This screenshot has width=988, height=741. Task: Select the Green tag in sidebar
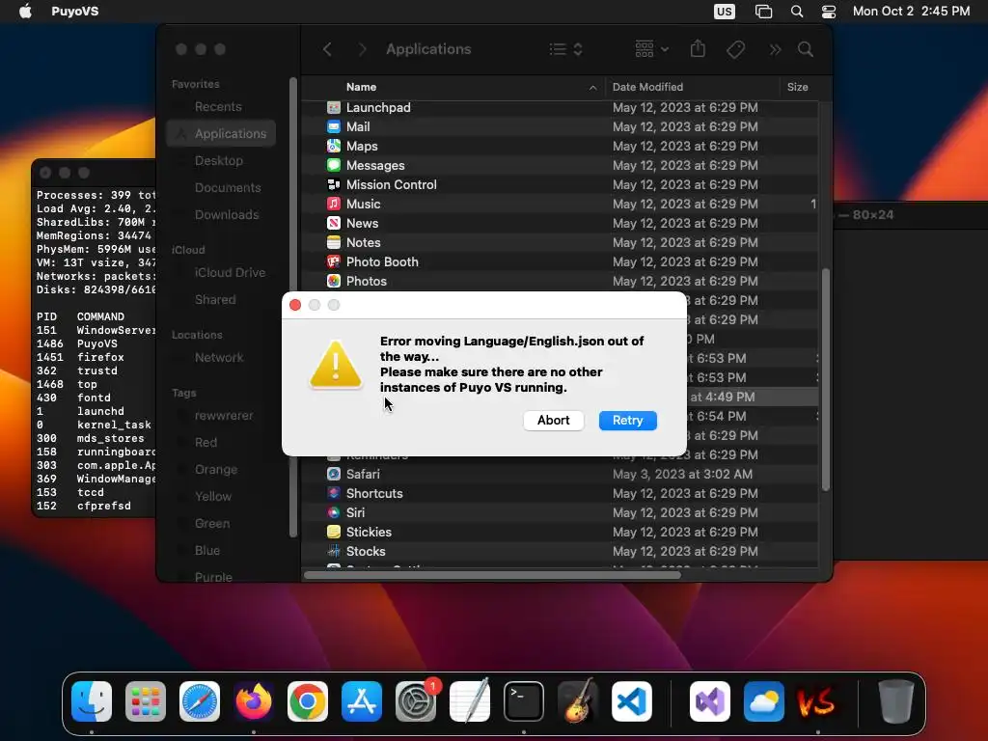(x=211, y=523)
